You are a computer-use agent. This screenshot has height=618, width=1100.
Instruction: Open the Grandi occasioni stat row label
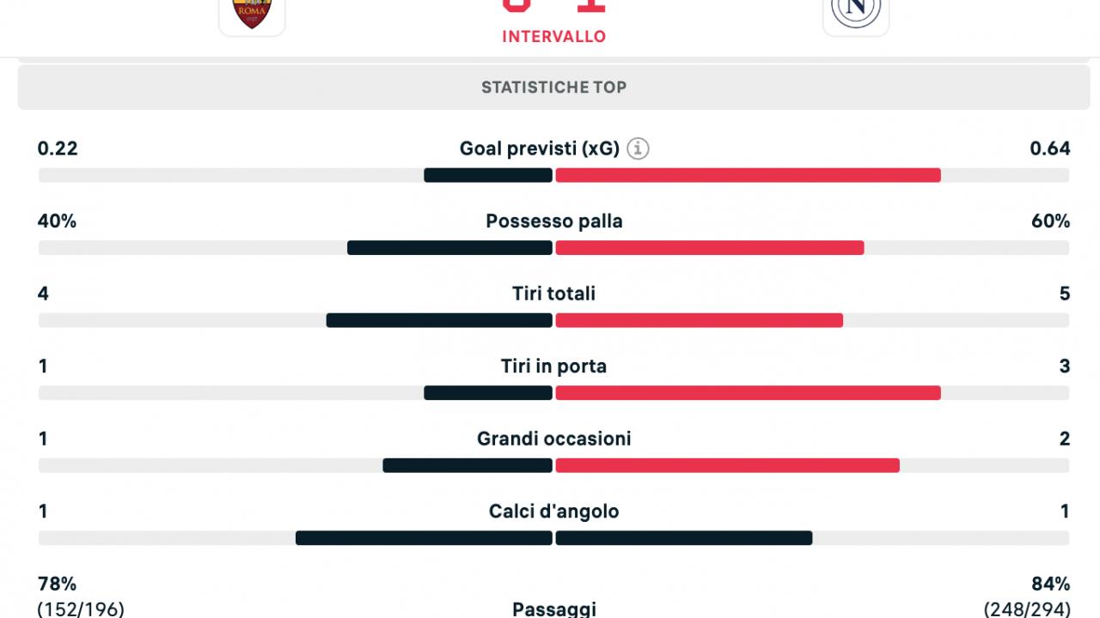point(553,439)
